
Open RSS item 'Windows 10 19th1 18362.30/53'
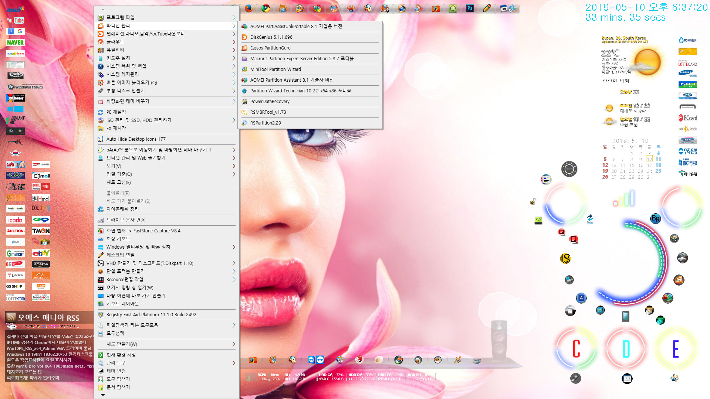50,354
